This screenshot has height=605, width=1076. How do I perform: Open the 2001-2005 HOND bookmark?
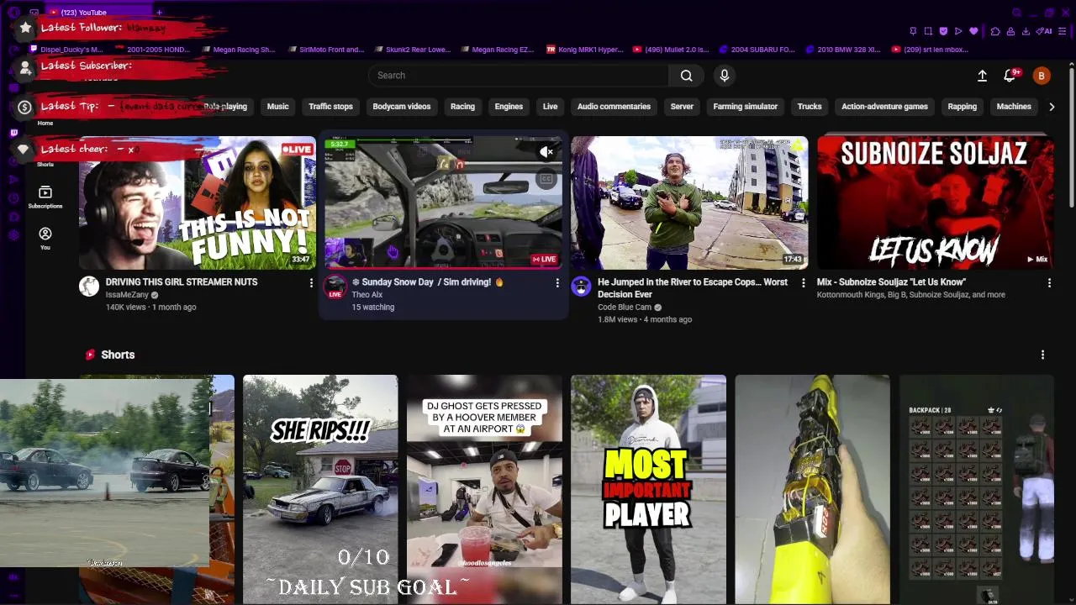click(151, 50)
